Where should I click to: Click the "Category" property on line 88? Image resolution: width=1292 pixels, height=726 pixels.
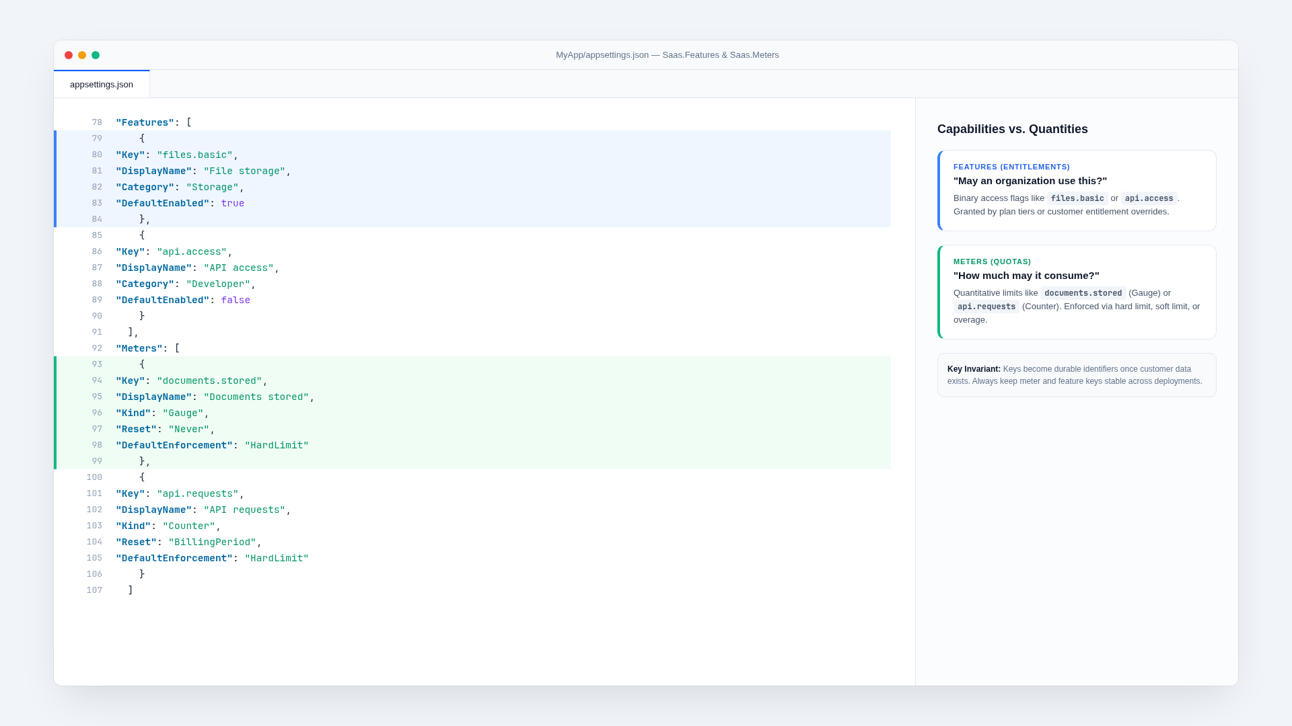coord(145,284)
